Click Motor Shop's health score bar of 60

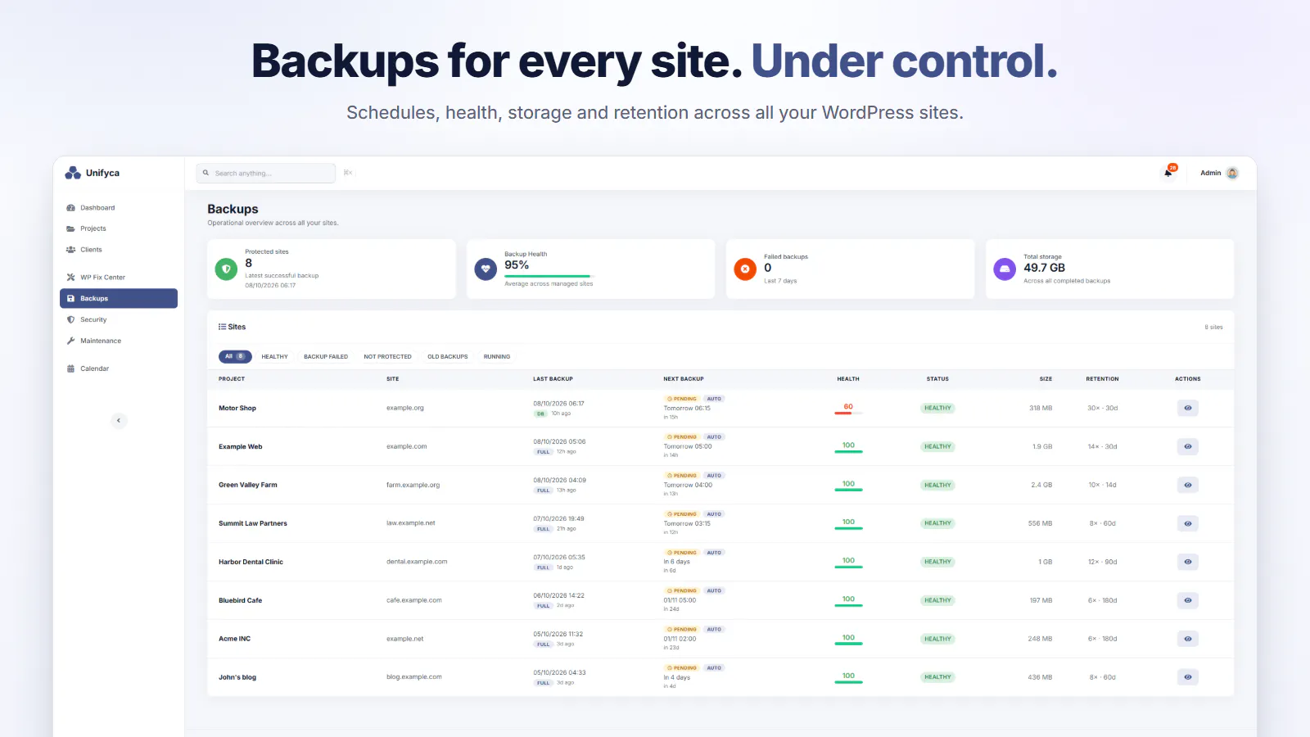coord(848,413)
